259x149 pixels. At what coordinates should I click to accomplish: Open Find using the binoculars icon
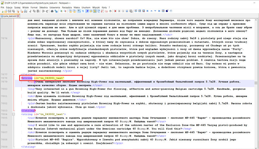tap(52, 11)
